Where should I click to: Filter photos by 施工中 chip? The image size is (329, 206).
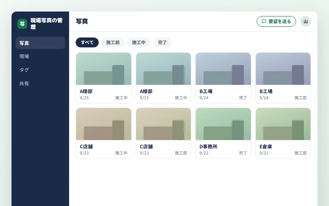(139, 42)
